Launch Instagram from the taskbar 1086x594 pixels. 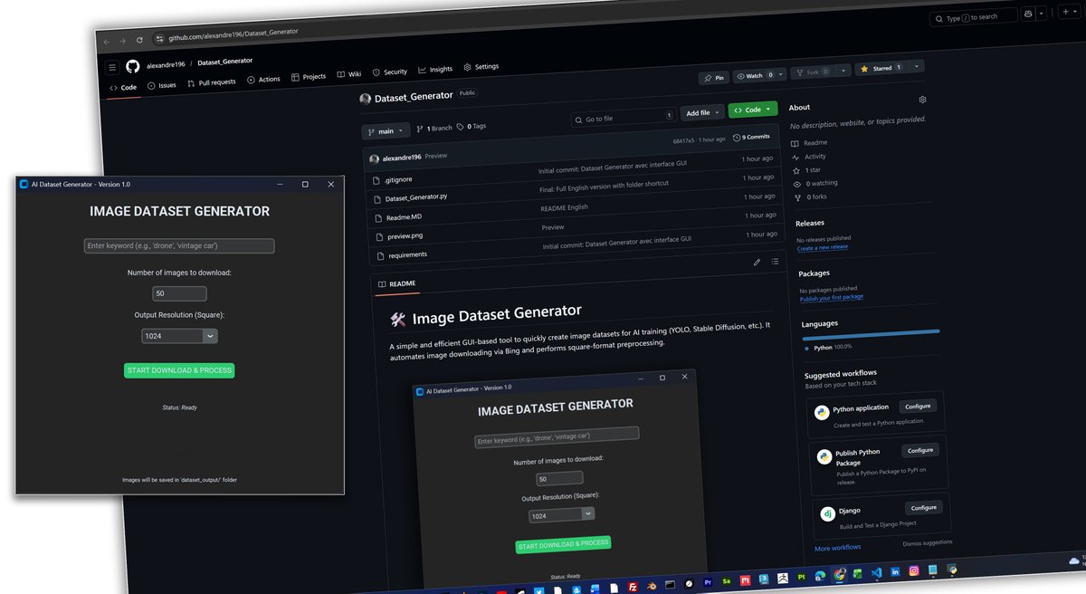point(914,571)
